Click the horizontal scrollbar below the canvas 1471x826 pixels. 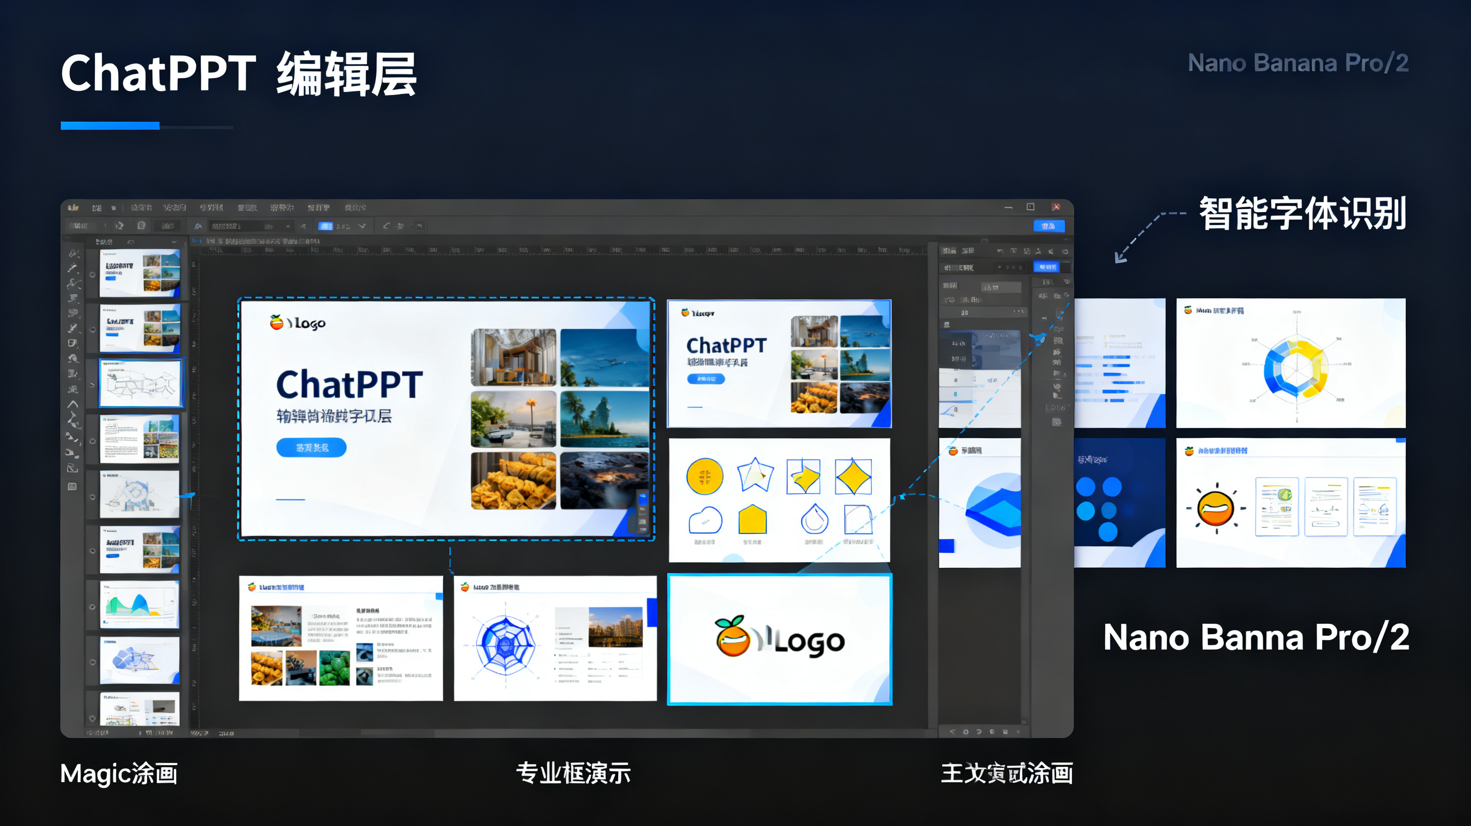click(559, 733)
